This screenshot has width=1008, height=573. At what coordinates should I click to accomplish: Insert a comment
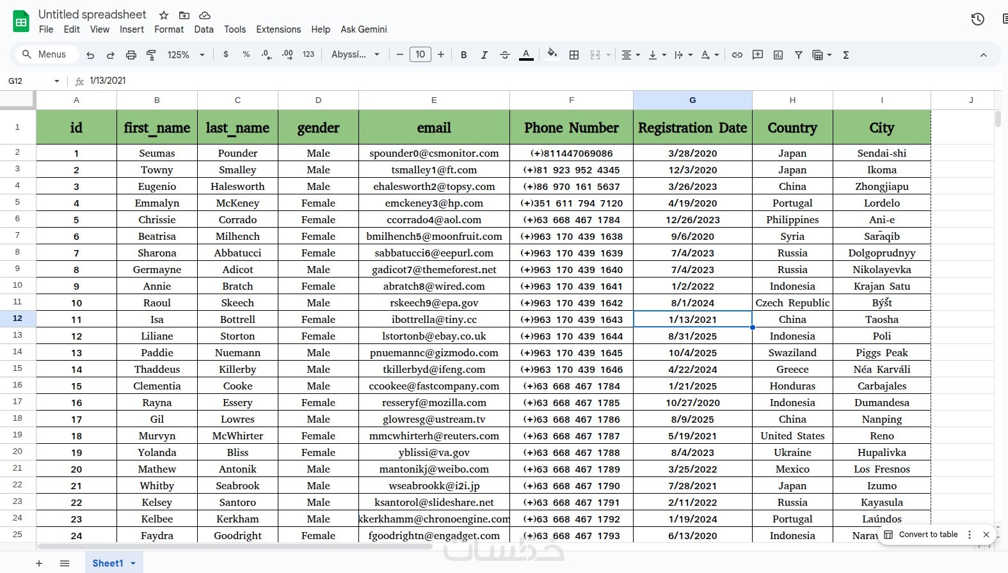pyautogui.click(x=758, y=55)
